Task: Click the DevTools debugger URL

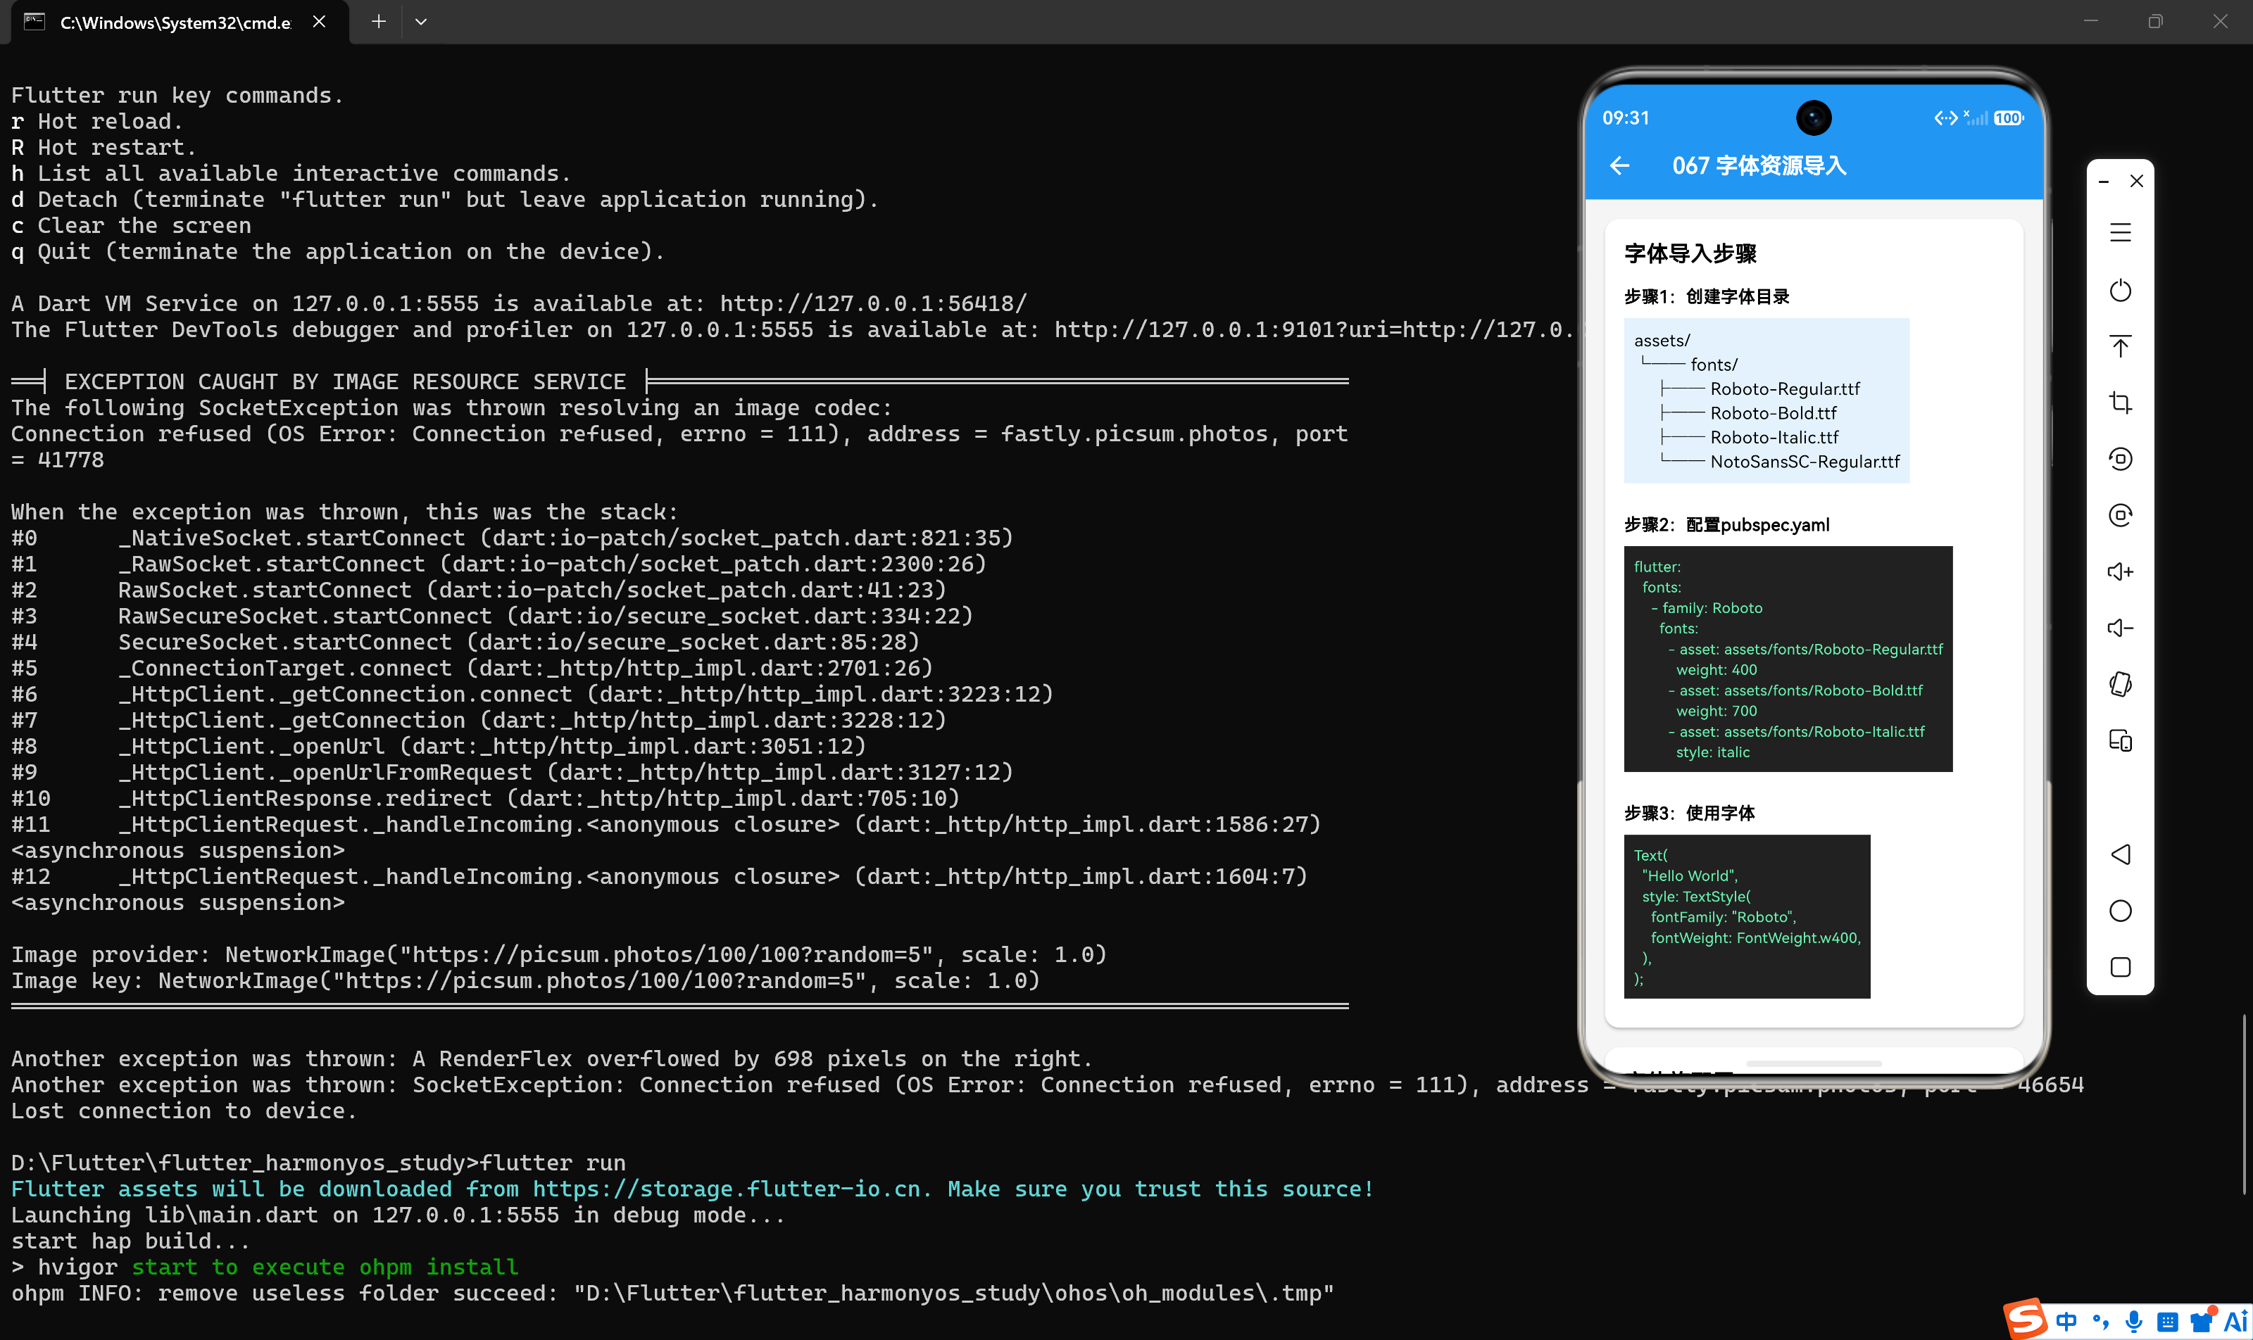Action: coord(1314,329)
